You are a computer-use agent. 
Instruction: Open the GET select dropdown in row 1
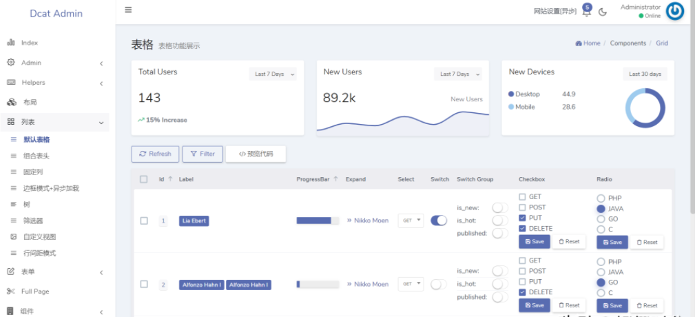(x=411, y=221)
